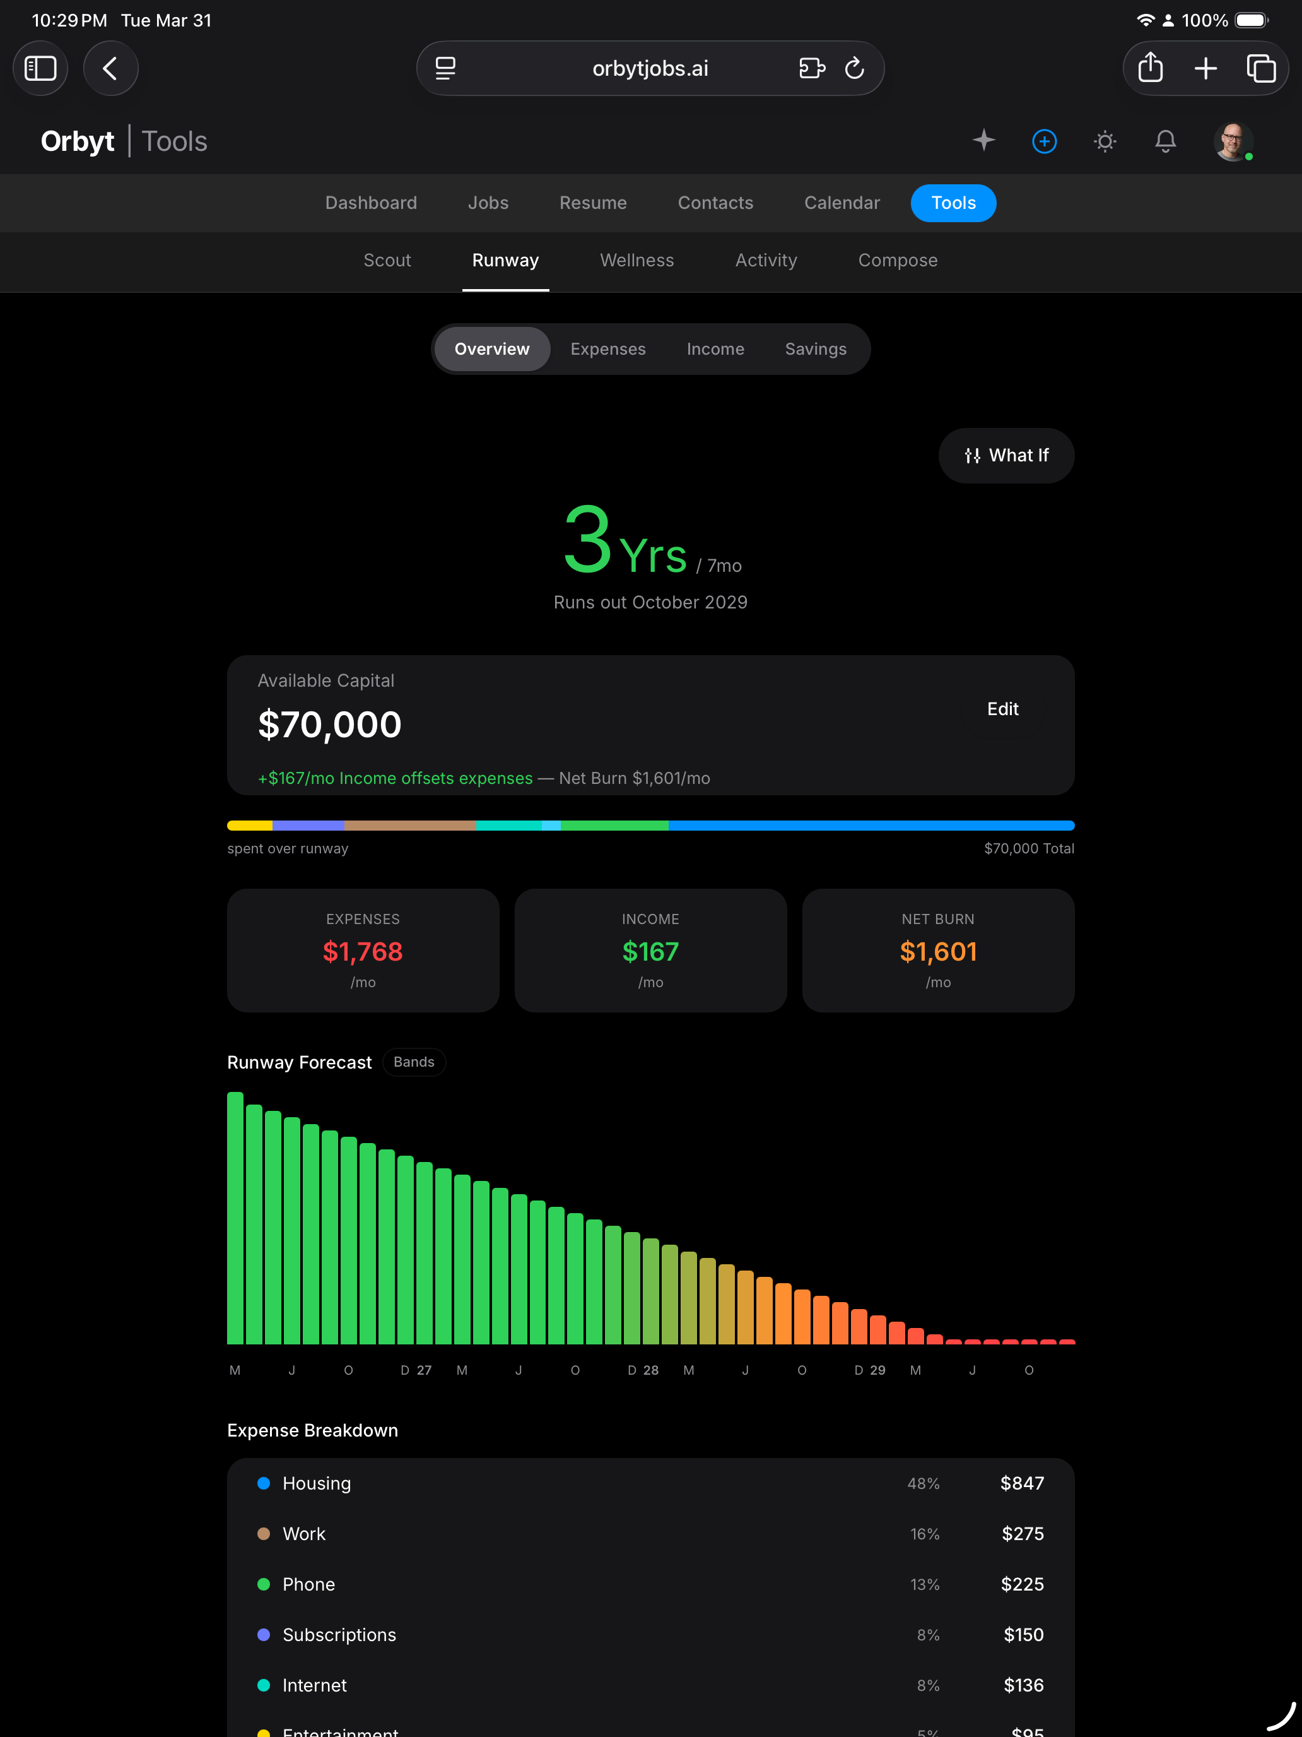Screen dimensions: 1302x1737
Task: Go to the Calendar section
Action: pos(842,203)
